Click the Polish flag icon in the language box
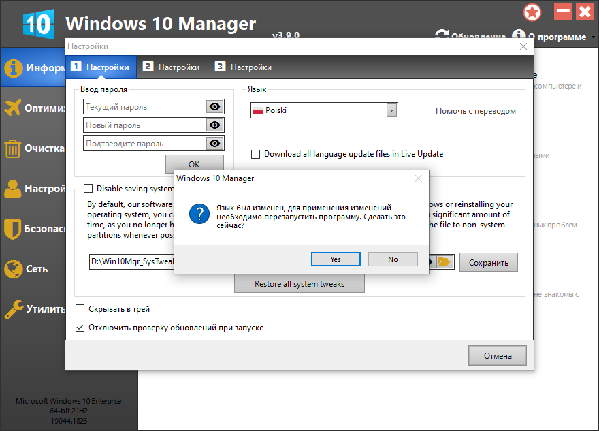Image resolution: width=599 pixels, height=431 pixels. 258,110
